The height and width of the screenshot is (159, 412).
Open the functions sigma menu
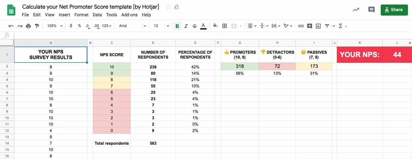point(342,26)
